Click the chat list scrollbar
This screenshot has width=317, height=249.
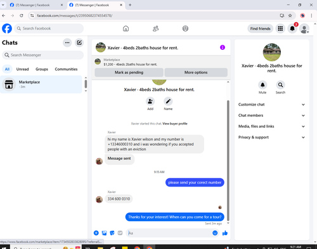tap(86, 83)
